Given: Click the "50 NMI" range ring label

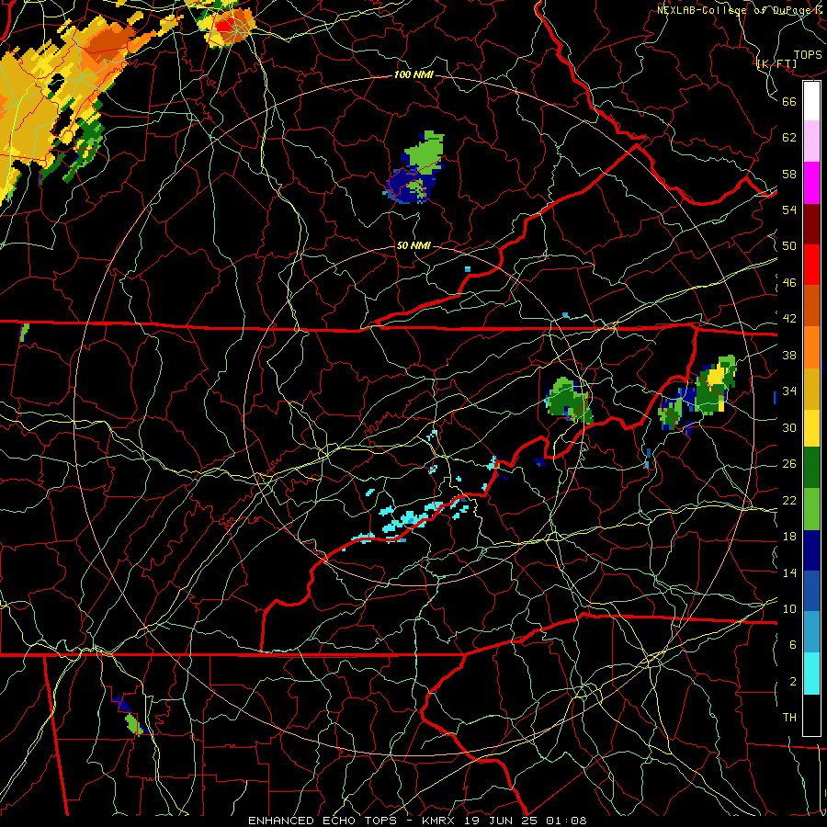Looking at the screenshot, I should pos(413,245).
